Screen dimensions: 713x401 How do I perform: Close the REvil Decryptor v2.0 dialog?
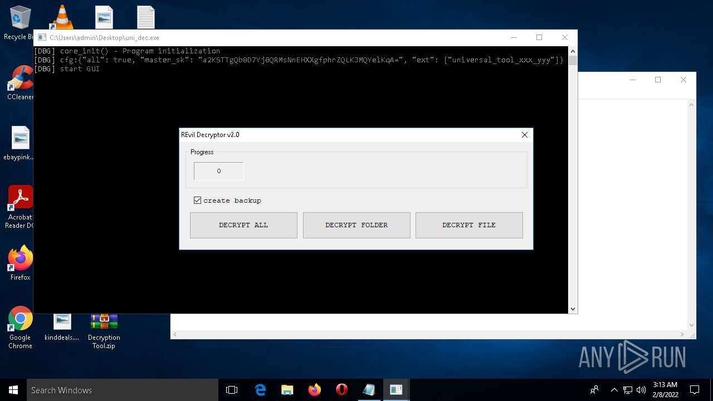(x=524, y=135)
